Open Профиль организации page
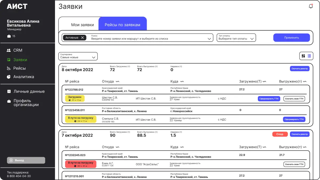 tap(26, 103)
